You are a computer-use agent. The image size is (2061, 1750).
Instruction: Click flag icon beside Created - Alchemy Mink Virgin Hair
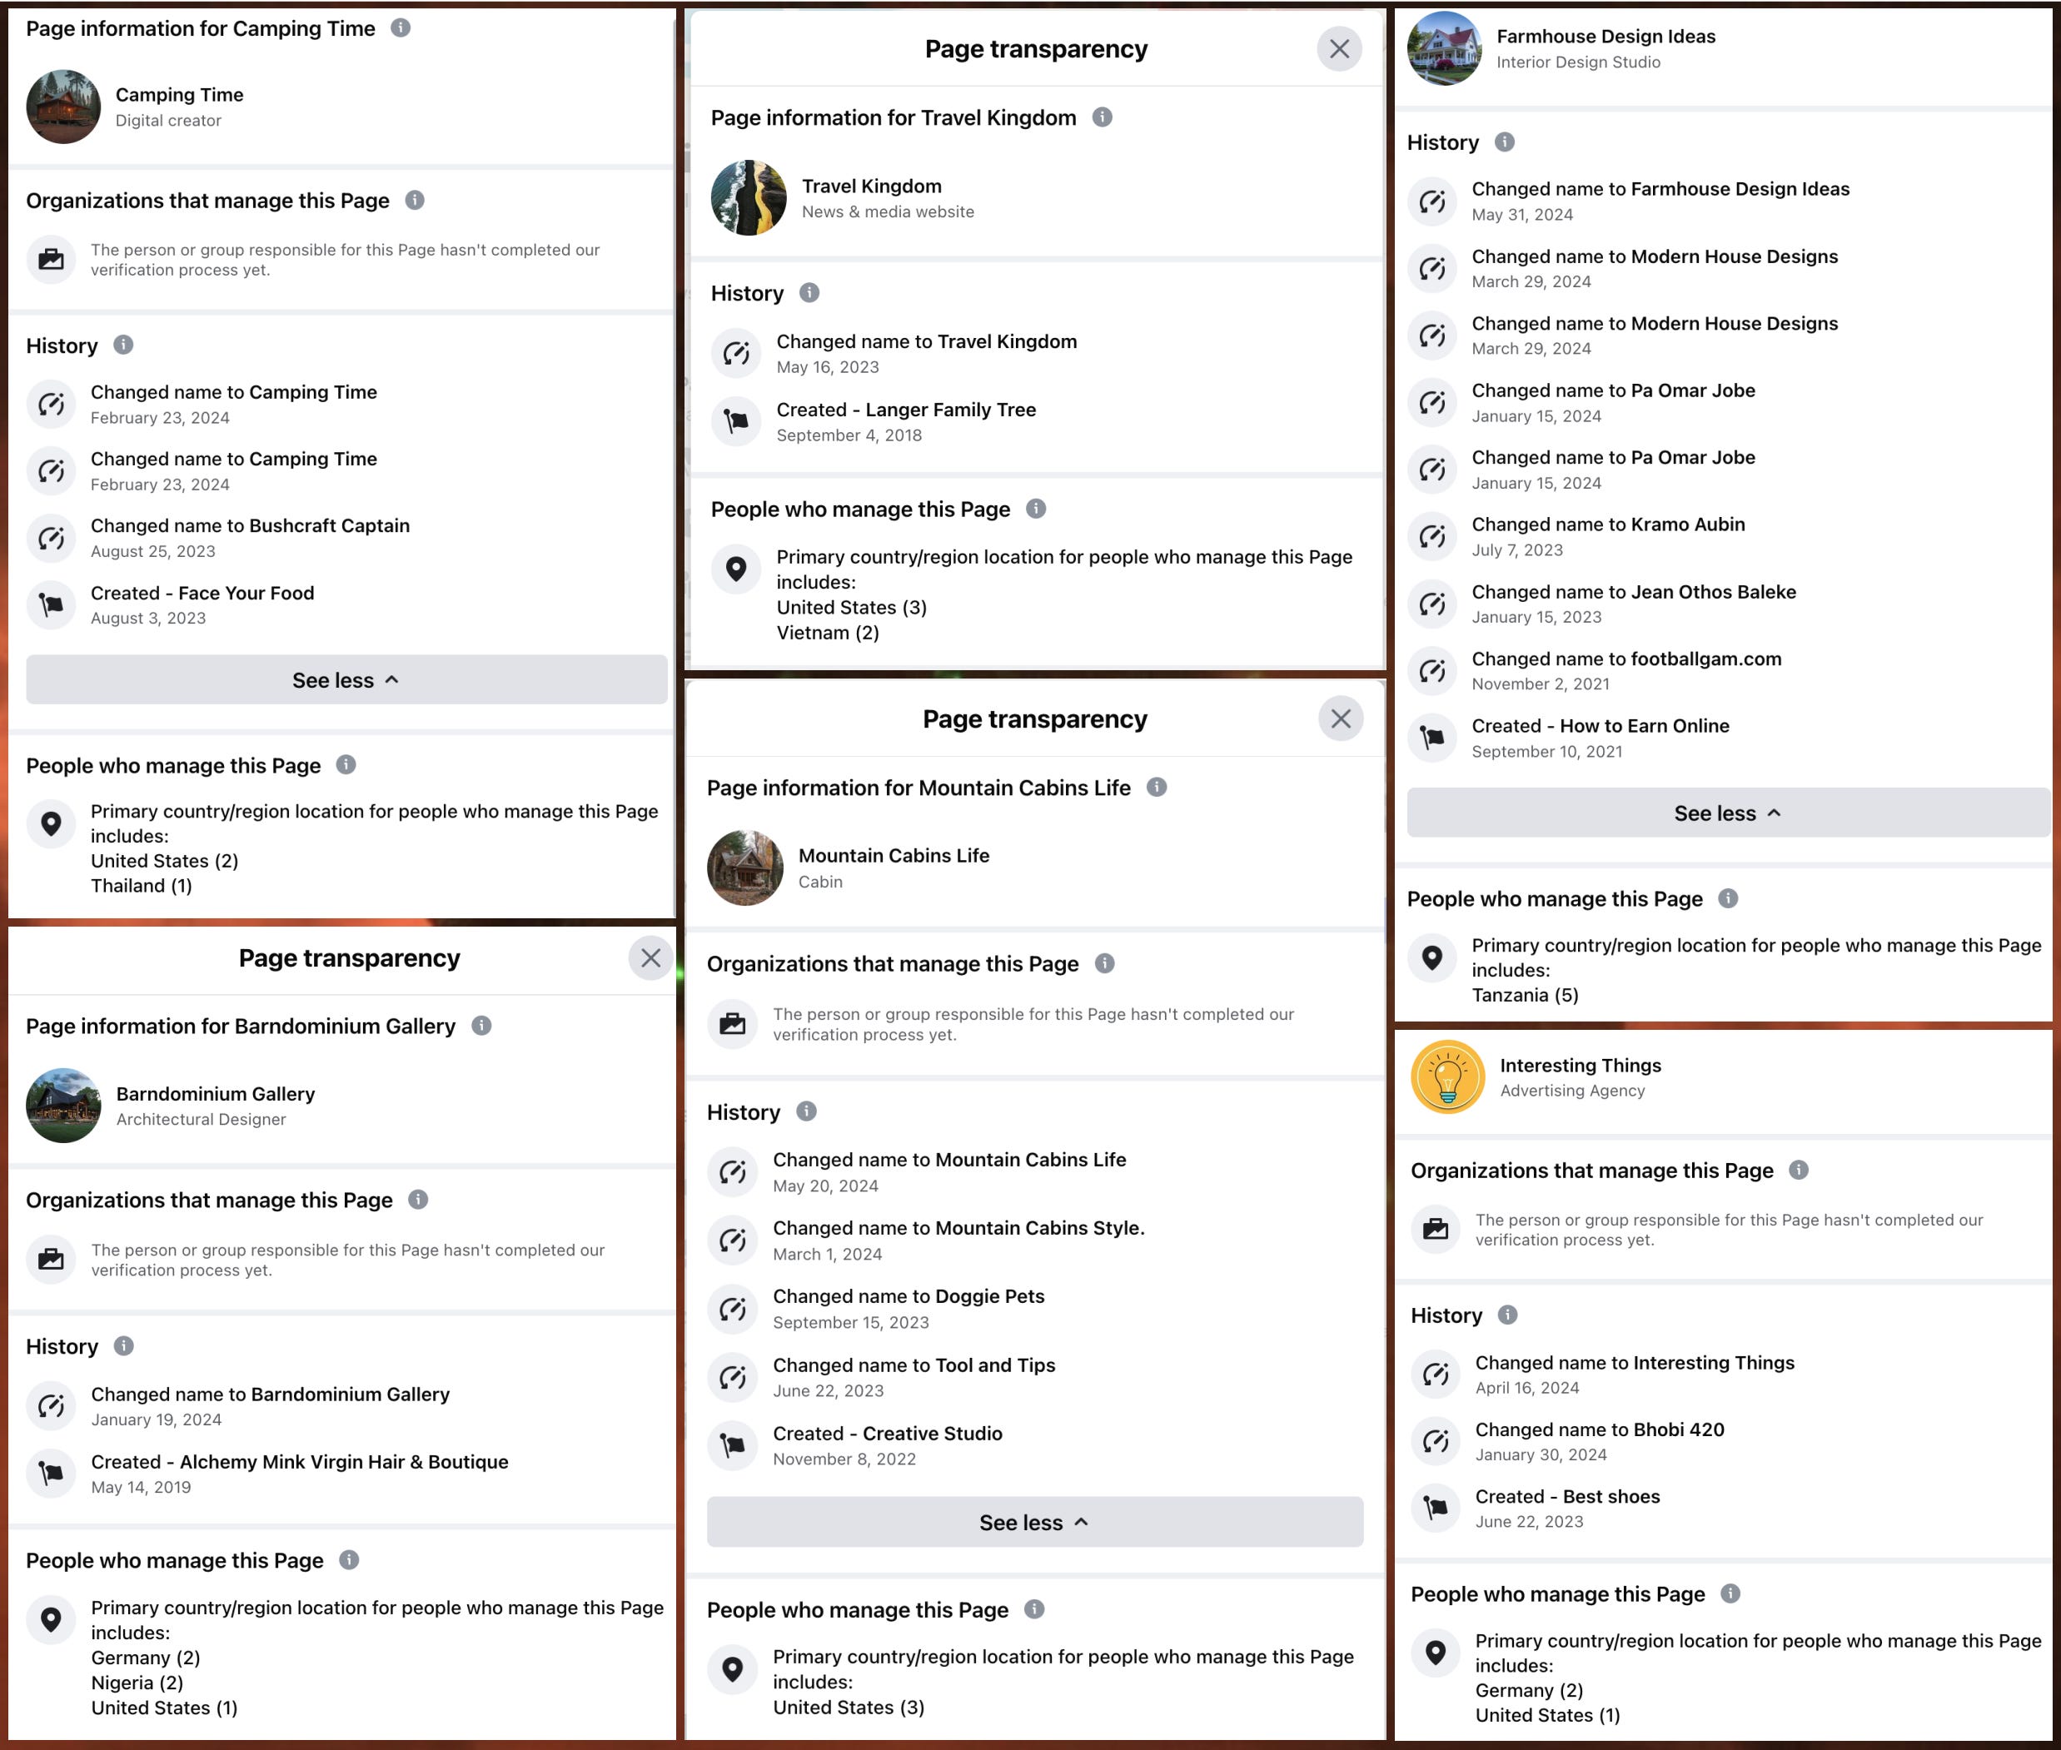point(52,1474)
